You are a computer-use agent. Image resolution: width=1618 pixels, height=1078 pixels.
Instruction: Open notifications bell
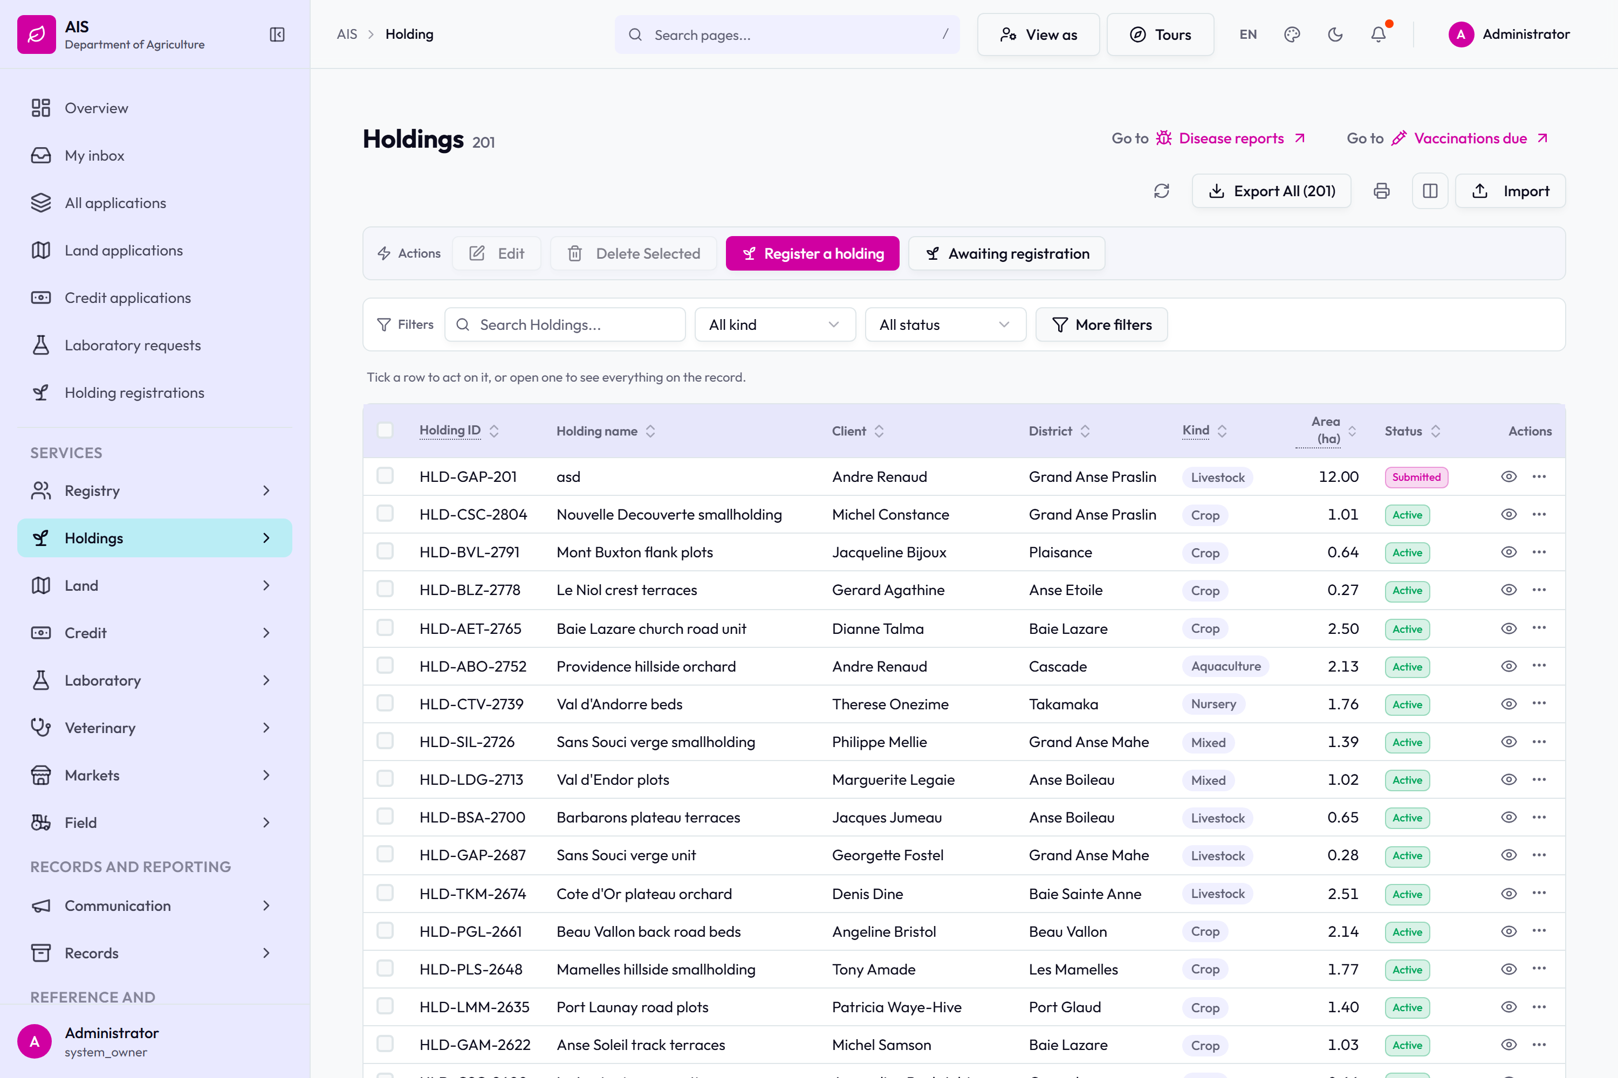pyautogui.click(x=1379, y=34)
